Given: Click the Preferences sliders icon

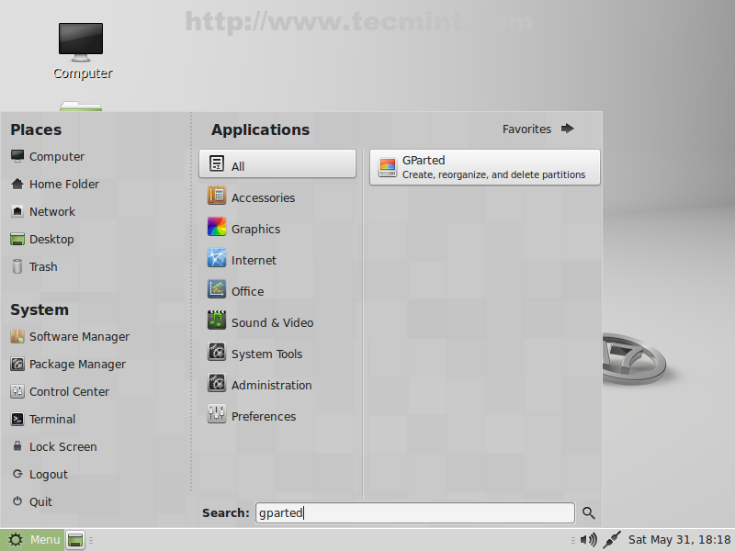Looking at the screenshot, I should coord(217,414).
